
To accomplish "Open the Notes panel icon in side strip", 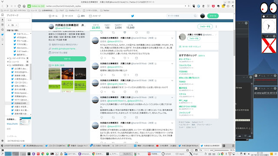I will tap(2, 25).
